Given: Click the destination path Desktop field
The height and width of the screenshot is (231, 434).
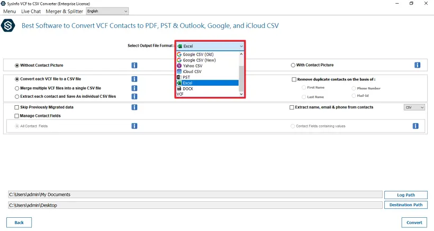Looking at the screenshot, I should coord(195,205).
